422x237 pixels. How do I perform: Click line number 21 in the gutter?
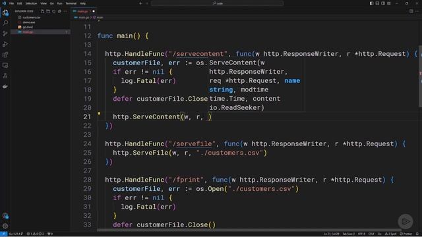click(87, 117)
